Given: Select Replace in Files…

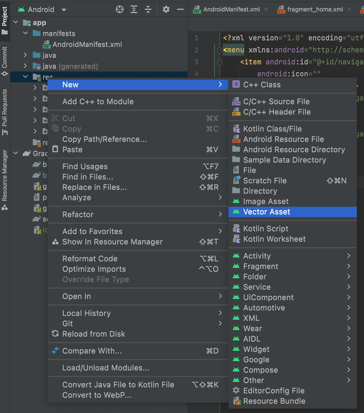Looking at the screenshot, I should click(x=138, y=187).
